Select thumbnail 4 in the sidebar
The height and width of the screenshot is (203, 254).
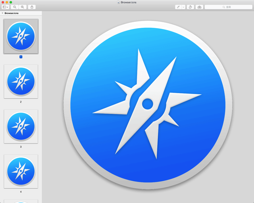[x=21, y=171]
